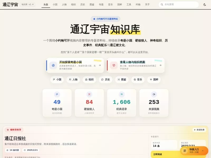The width and height of the screenshot is (211, 158).
Task: Switch to 人物 in top navigation
Action: point(64,4)
